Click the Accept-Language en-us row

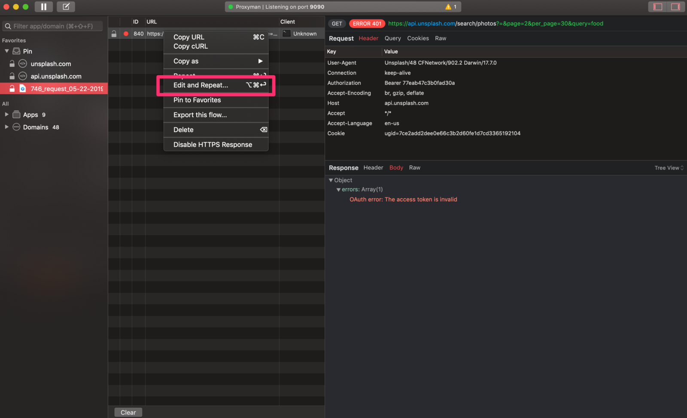(506, 123)
